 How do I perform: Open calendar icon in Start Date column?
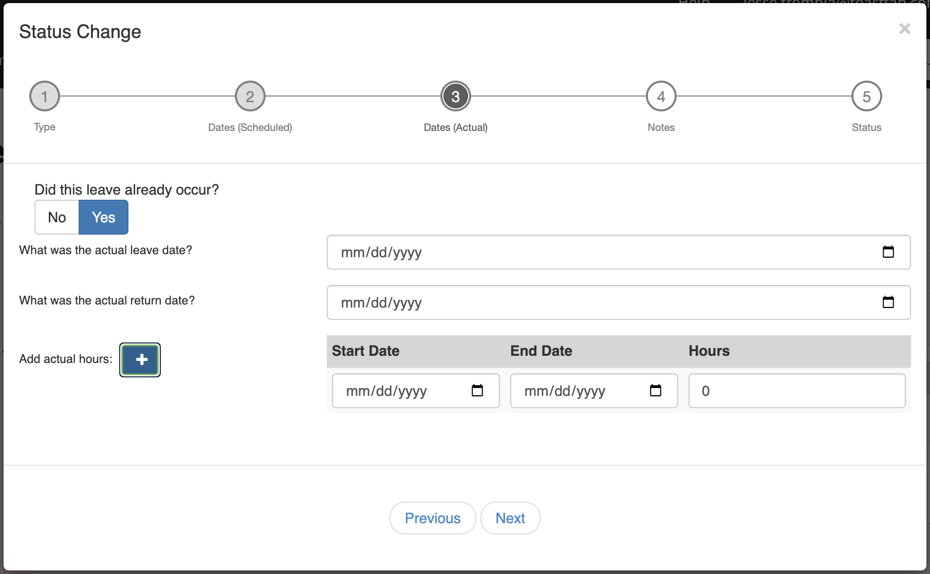tap(477, 391)
